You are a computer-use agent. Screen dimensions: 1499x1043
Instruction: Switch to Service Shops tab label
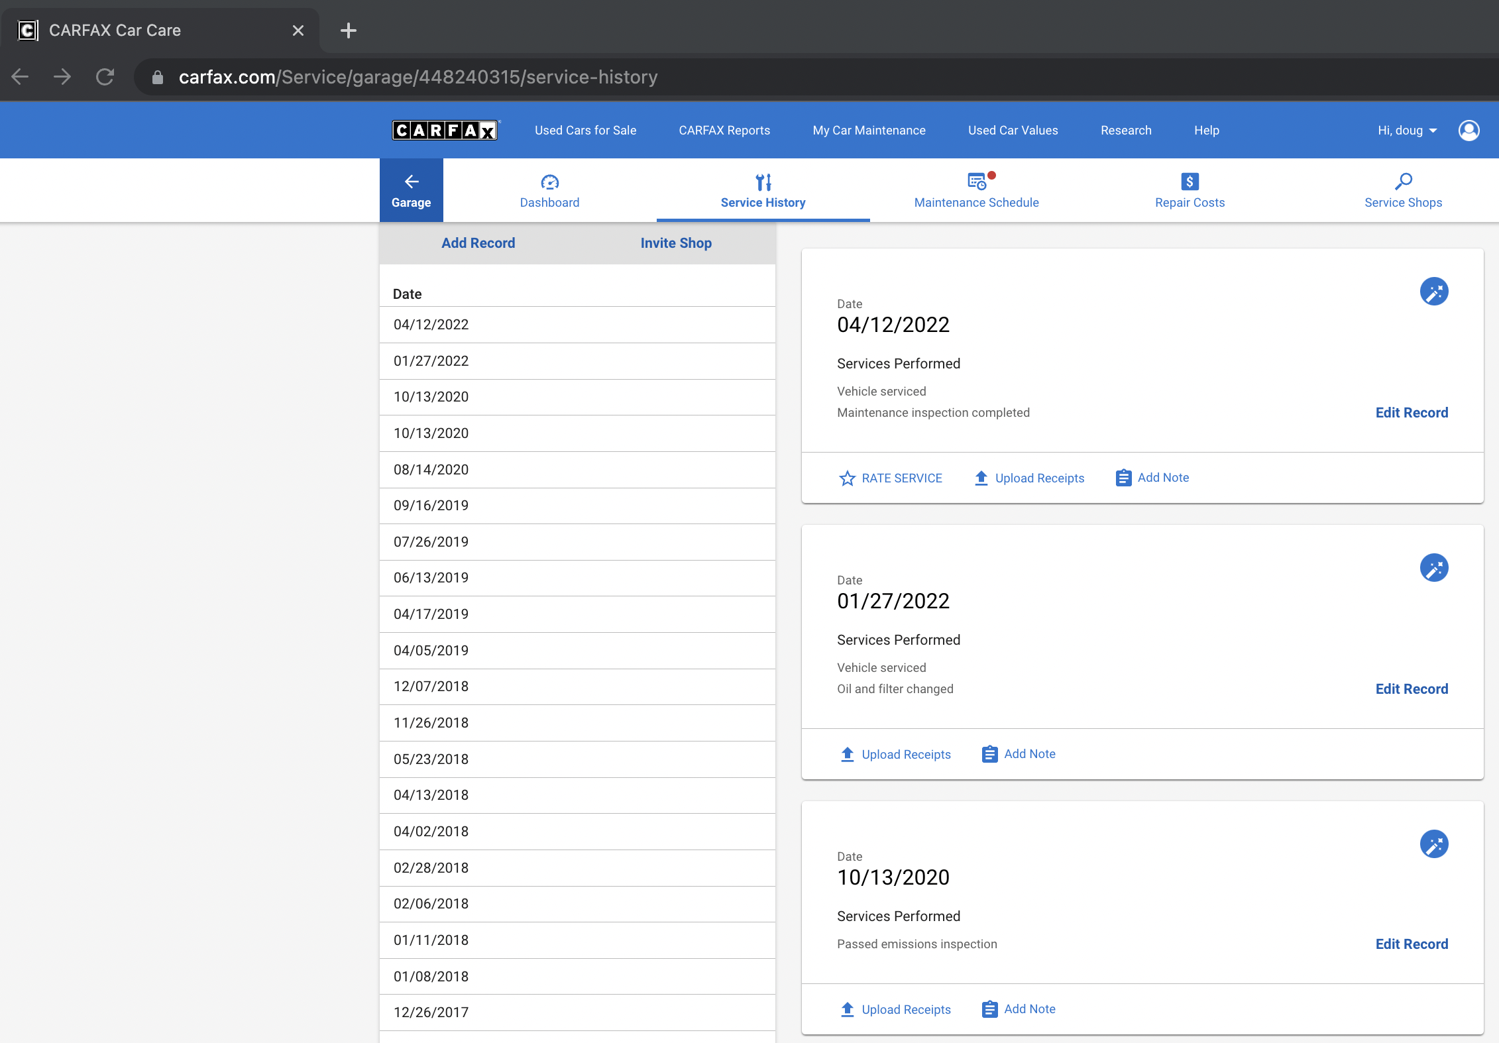pos(1404,203)
